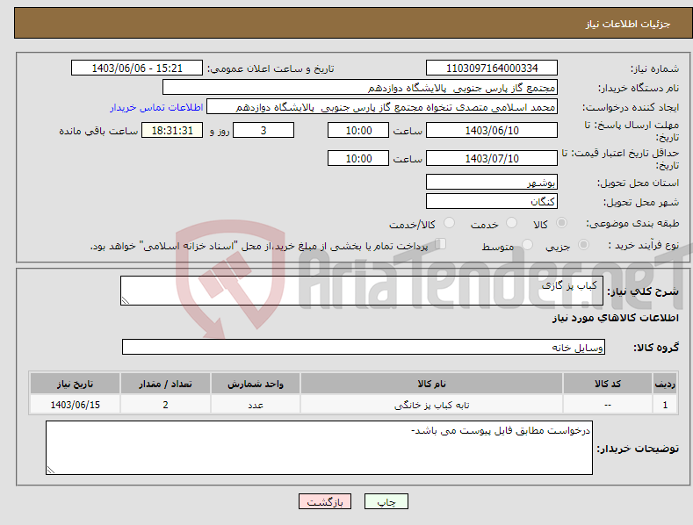Click the request creator name field
The image size is (693, 525).
coord(382,107)
